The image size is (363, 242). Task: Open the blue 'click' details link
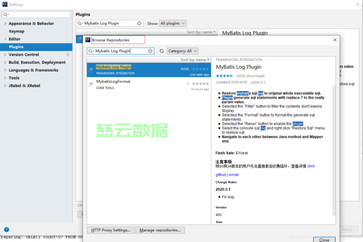pos(311,166)
